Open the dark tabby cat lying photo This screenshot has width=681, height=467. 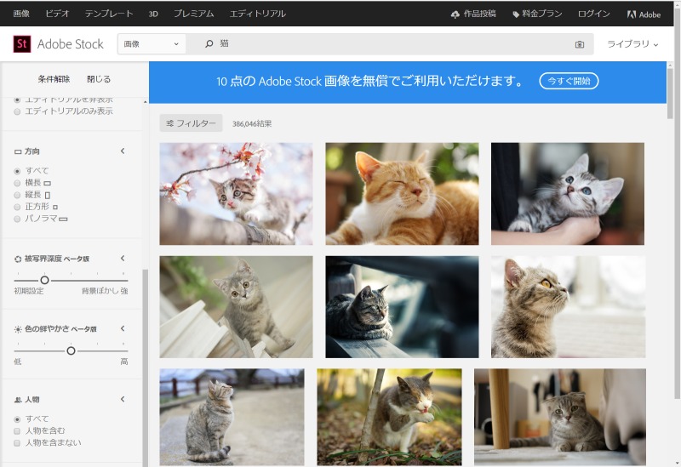[x=402, y=307]
